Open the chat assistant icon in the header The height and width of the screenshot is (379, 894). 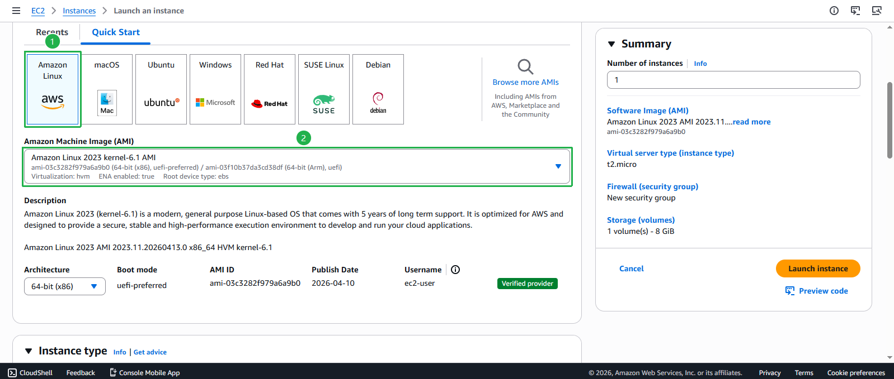pos(855,11)
